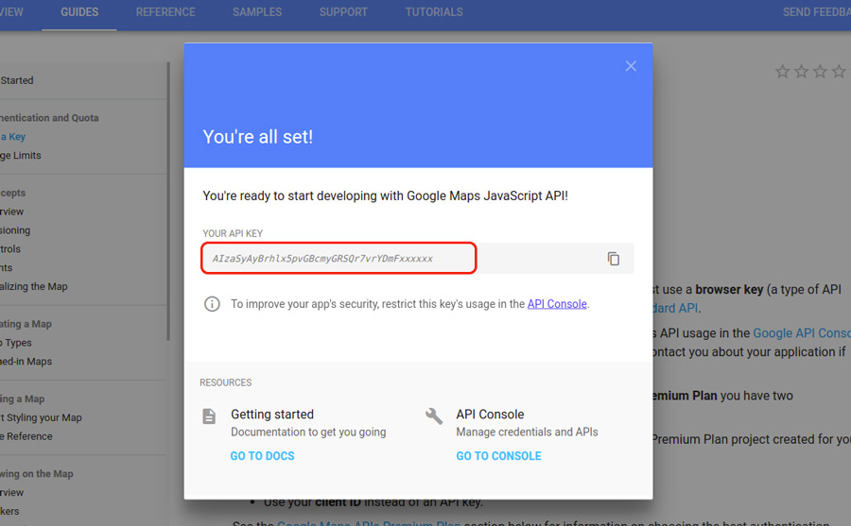Click the info icon beside security tip
The width and height of the screenshot is (851, 526).
point(212,304)
